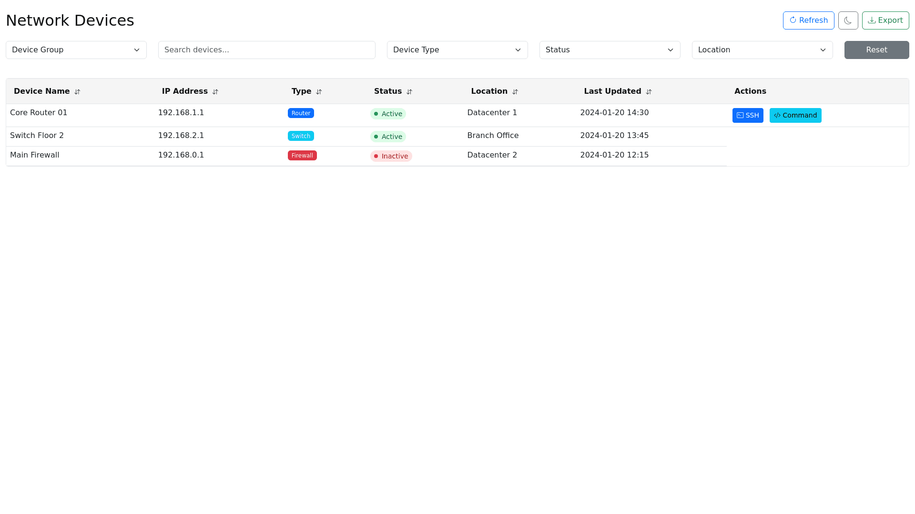Open the Device Group dropdown
This screenshot has height=514, width=915.
click(76, 50)
